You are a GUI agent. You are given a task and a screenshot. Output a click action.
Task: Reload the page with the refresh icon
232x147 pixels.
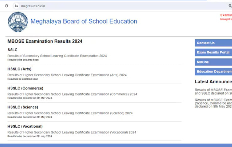[6, 6]
